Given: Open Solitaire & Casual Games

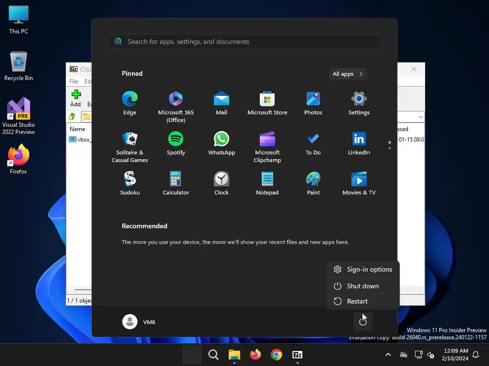Looking at the screenshot, I should tap(130, 147).
